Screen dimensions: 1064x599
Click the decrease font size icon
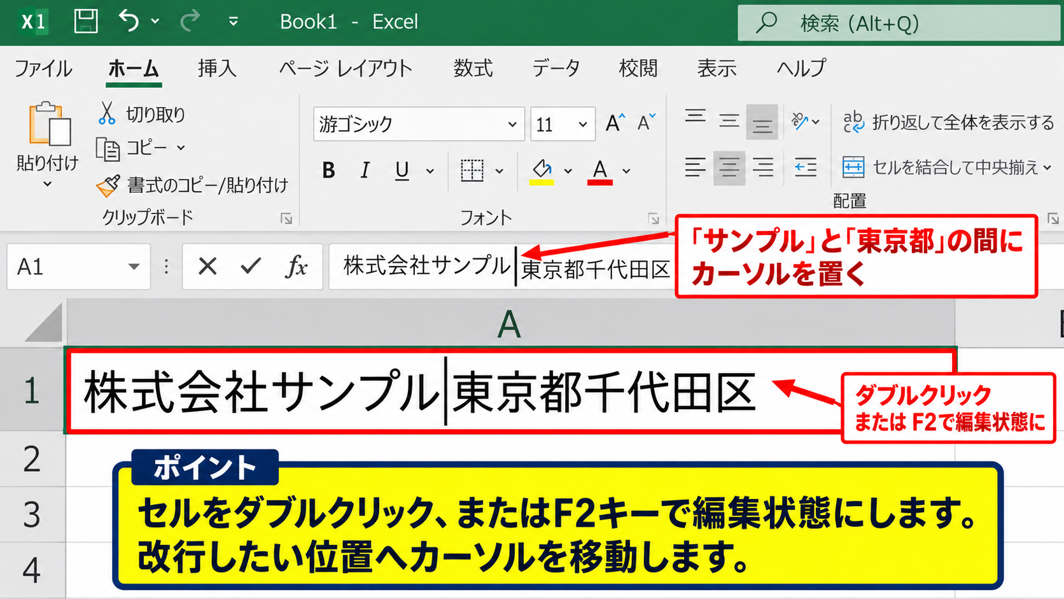pos(647,123)
